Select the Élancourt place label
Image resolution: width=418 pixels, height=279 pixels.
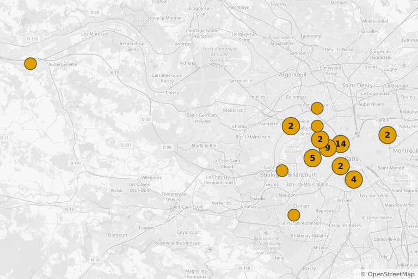click(x=118, y=235)
